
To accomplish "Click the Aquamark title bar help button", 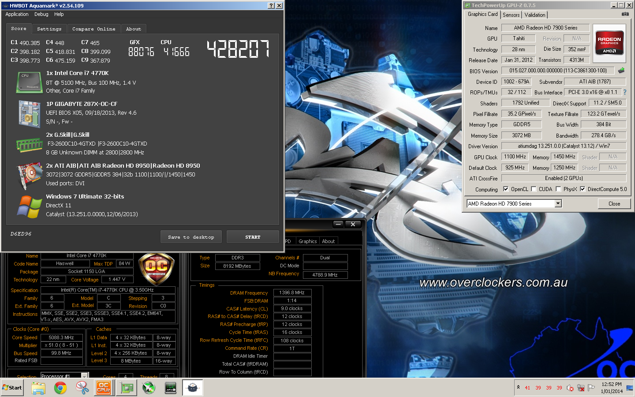I will pos(271,5).
